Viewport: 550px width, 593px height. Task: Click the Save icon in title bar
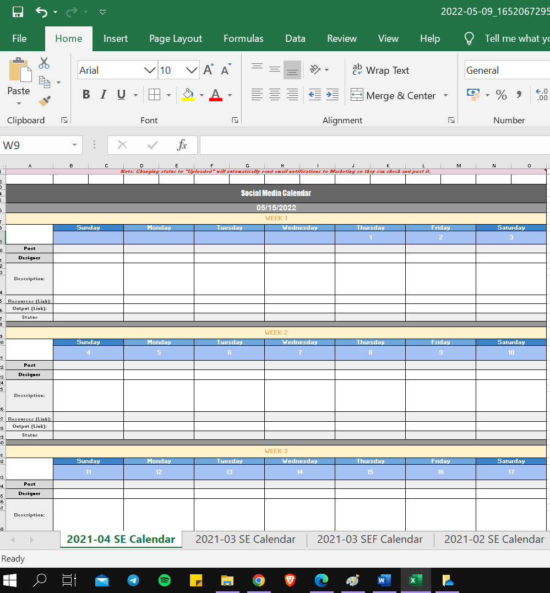[18, 12]
